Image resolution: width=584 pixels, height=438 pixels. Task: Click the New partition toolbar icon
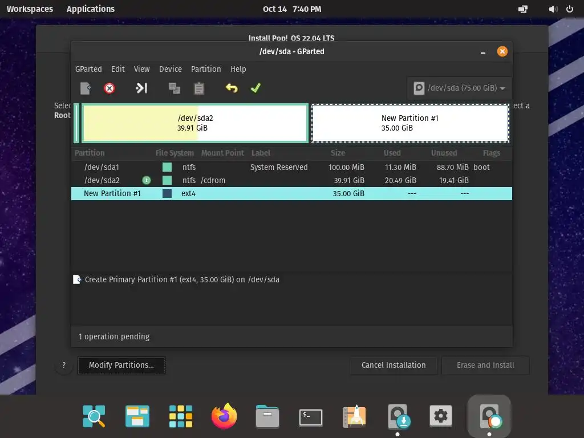(x=86, y=88)
